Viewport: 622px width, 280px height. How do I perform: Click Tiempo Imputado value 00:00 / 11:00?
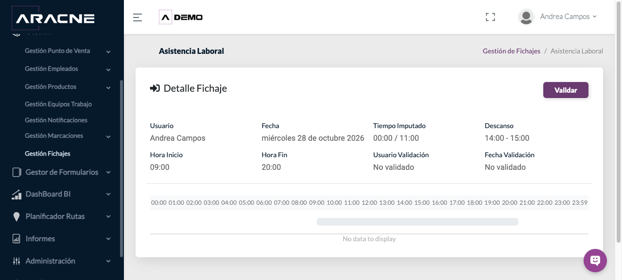[396, 138]
